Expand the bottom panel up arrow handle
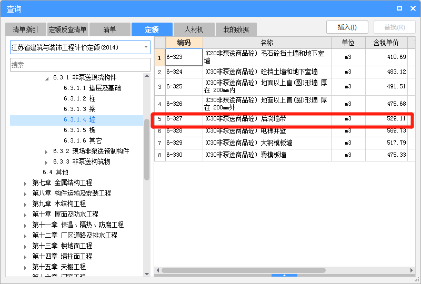This screenshot has width=421, height=284. coord(284,275)
